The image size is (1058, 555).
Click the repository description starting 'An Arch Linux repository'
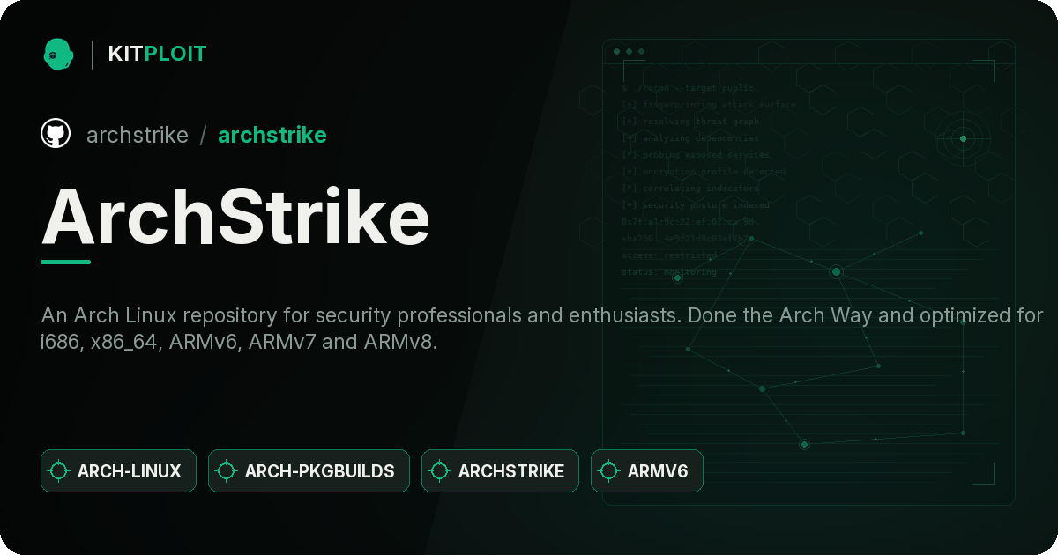(542, 329)
